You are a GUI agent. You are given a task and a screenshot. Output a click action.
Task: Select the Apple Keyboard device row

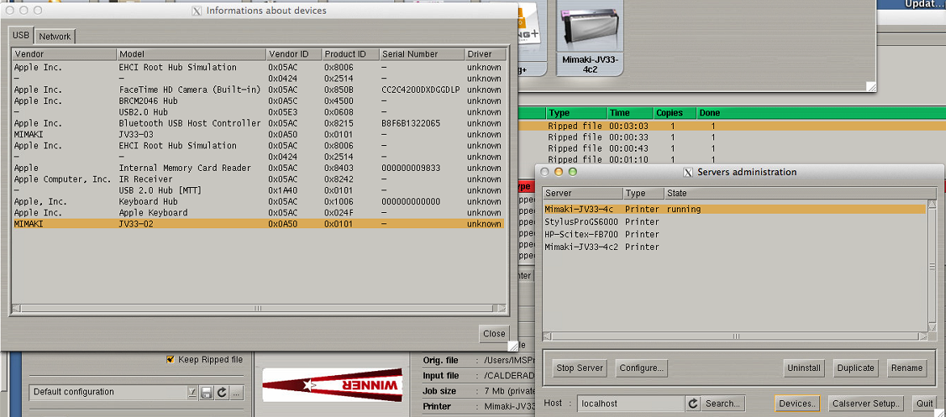pos(259,213)
